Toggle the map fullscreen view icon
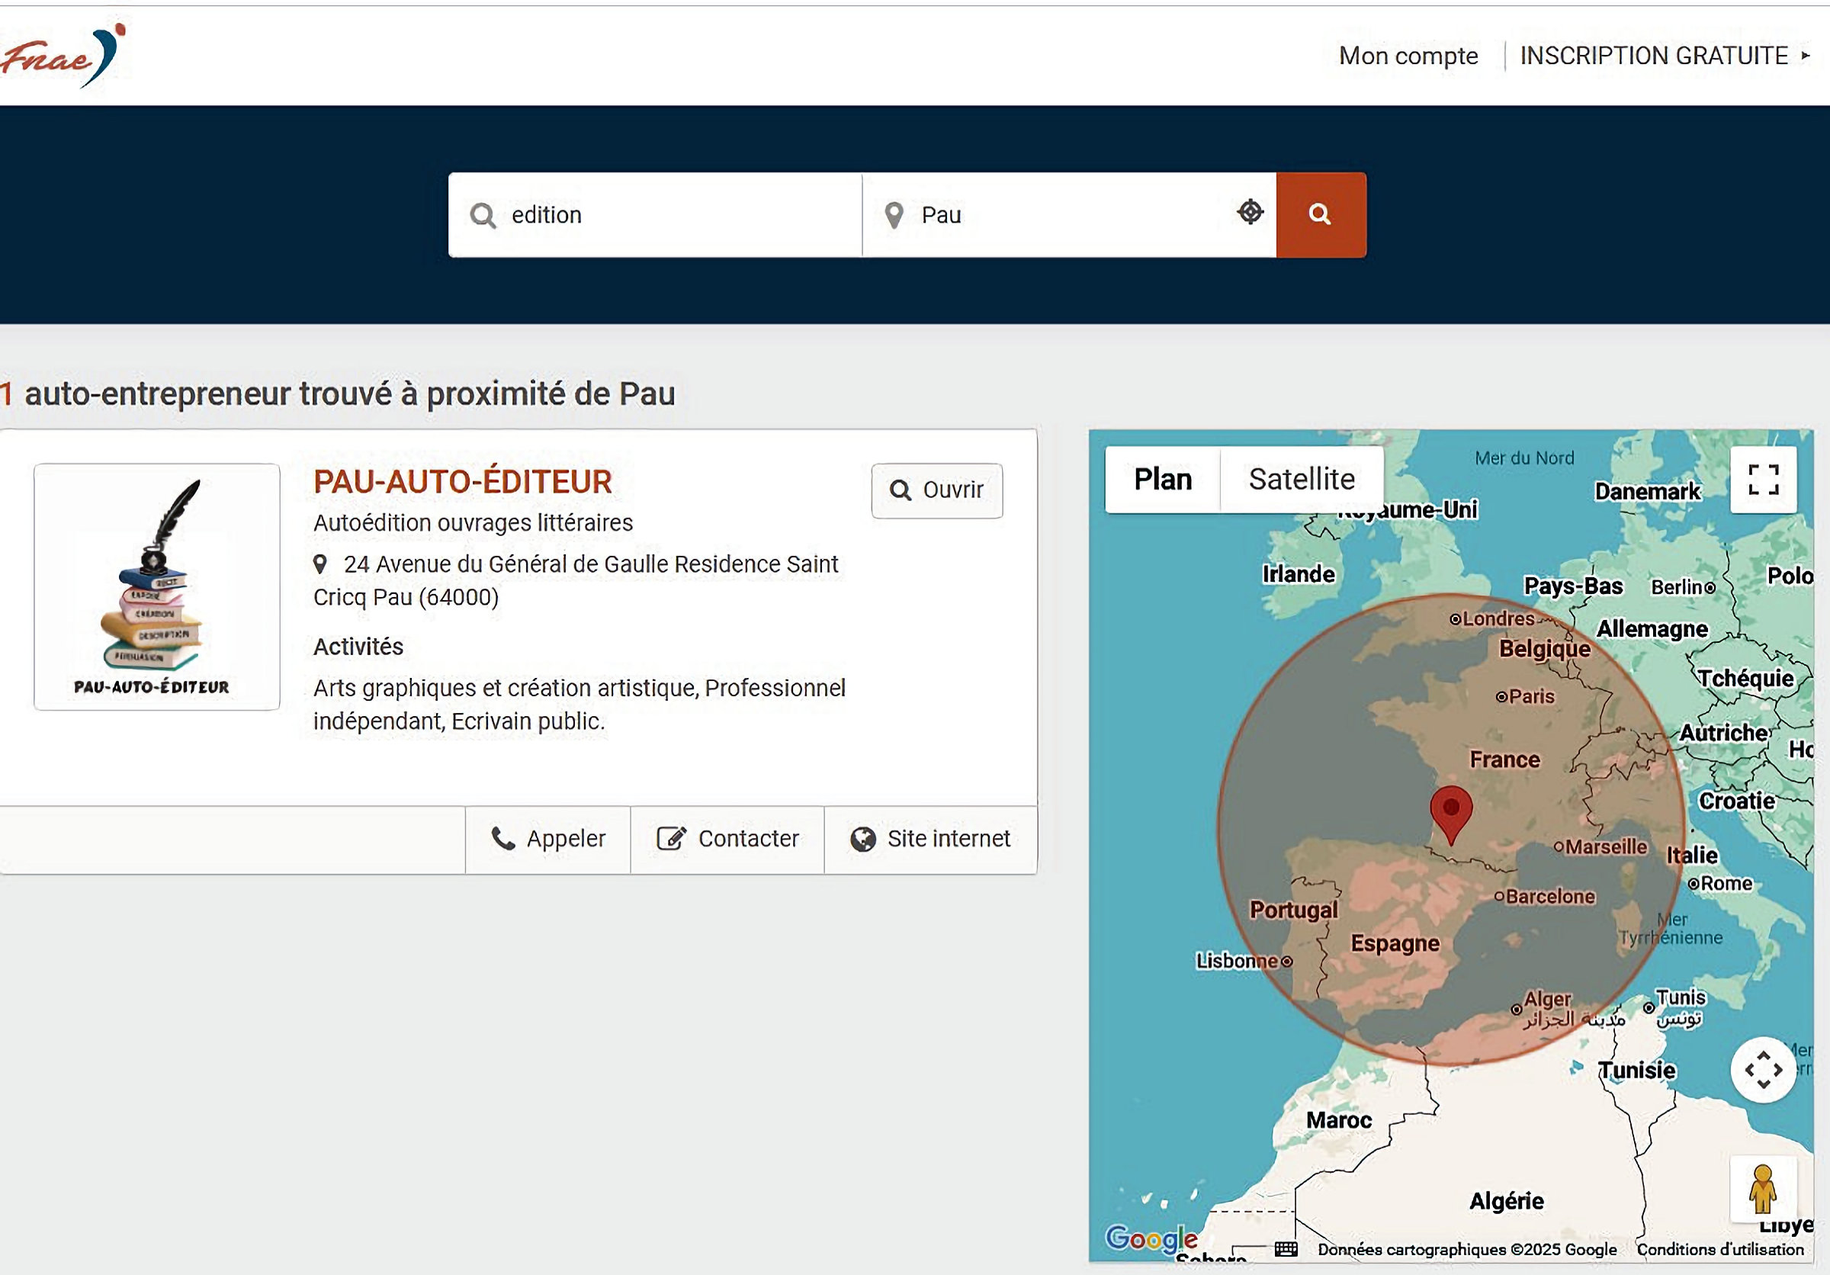Screen dimensions: 1830x1275 tap(1763, 480)
